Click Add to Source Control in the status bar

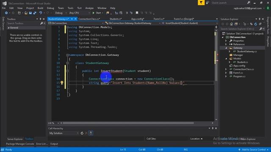[254, 149]
